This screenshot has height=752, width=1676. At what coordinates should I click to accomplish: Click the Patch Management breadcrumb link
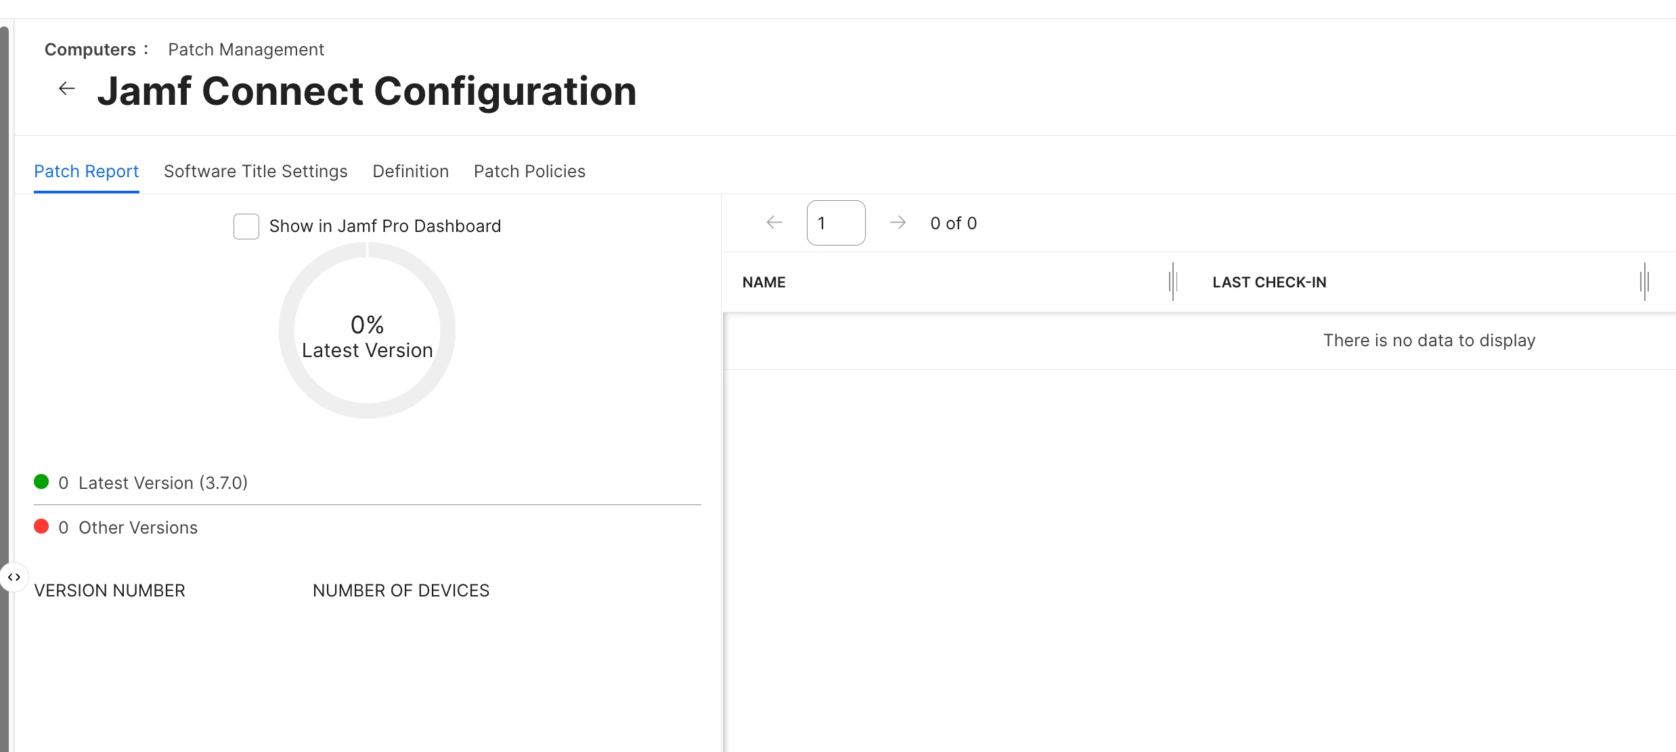[246, 49]
